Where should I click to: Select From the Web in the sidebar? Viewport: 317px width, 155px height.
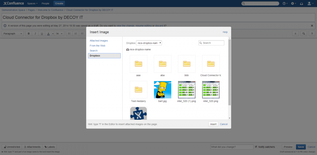(97, 46)
